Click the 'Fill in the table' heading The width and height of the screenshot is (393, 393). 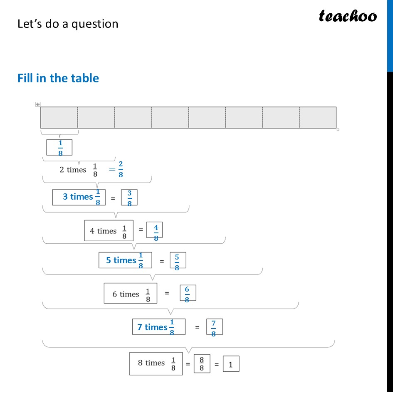click(58, 78)
